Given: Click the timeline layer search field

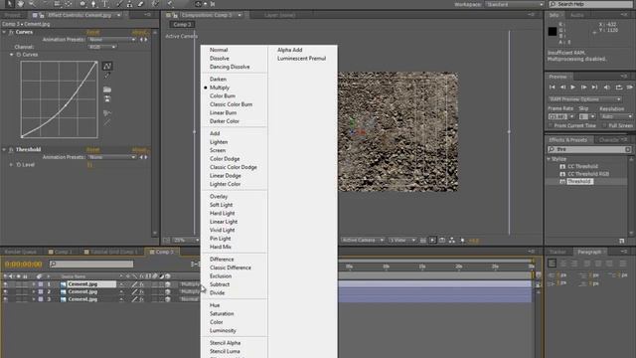Looking at the screenshot, I should pyautogui.click(x=91, y=265).
